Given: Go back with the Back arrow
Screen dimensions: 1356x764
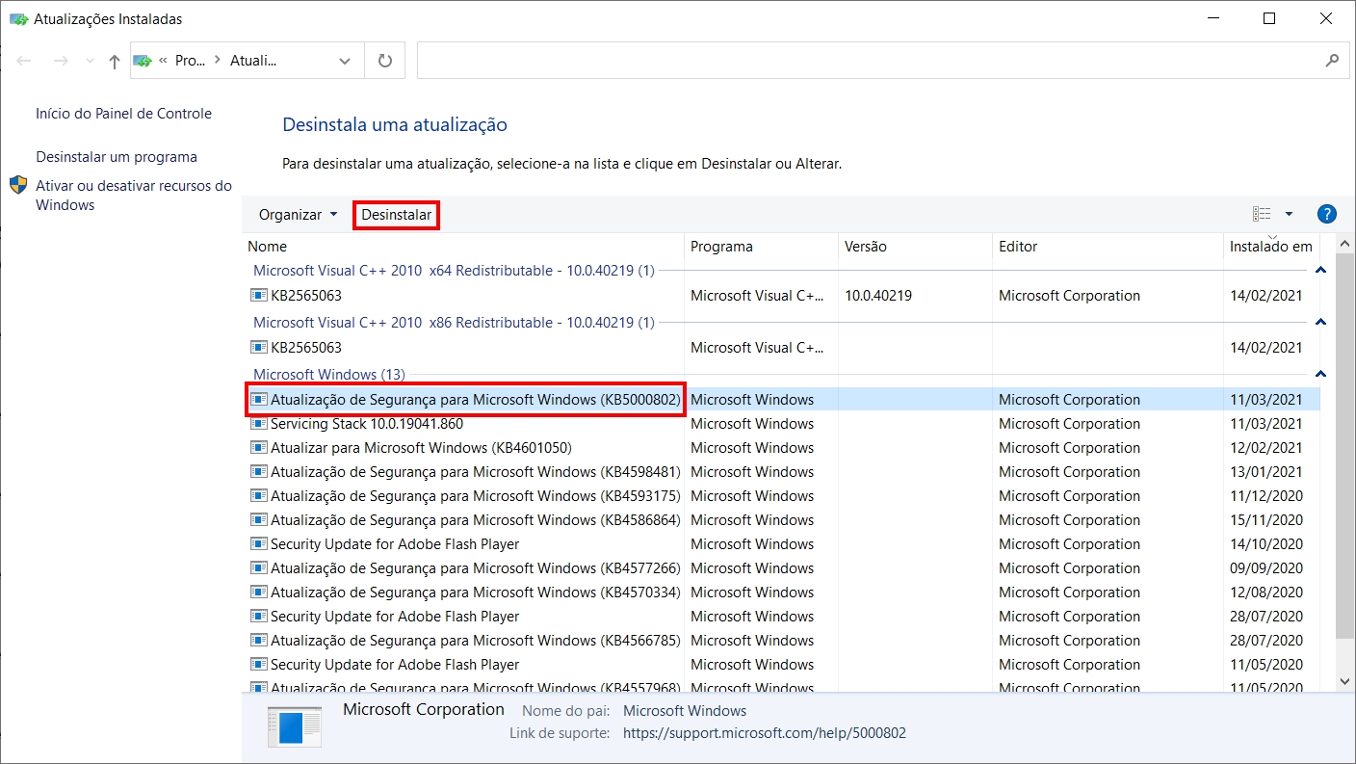Looking at the screenshot, I should coord(25,61).
